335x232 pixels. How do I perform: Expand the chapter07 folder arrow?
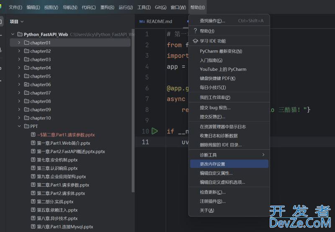click(19, 93)
